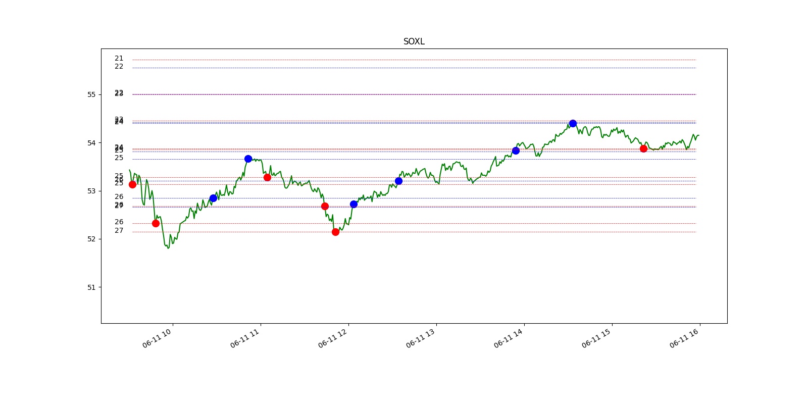Screen dimensions: 808x404
Task: Click the red marker near 52.3 before 10:00
Action: 156,223
